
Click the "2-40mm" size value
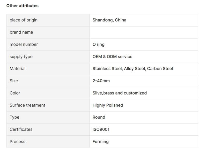(x=101, y=81)
